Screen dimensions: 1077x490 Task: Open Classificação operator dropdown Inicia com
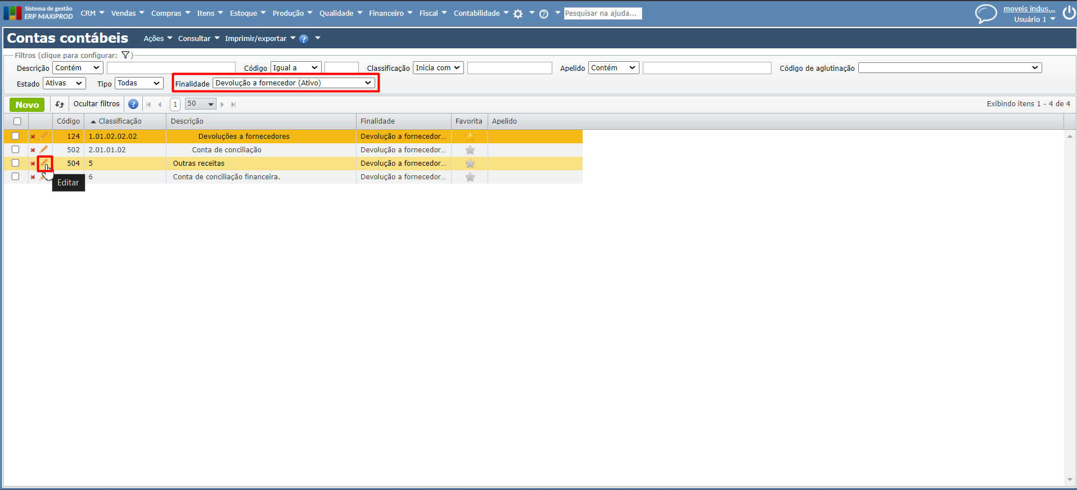tap(438, 68)
